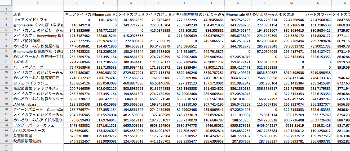This screenshot has width=350, height=151.
Task: Select the cell with value 6698.328617
Action: tap(77, 99)
